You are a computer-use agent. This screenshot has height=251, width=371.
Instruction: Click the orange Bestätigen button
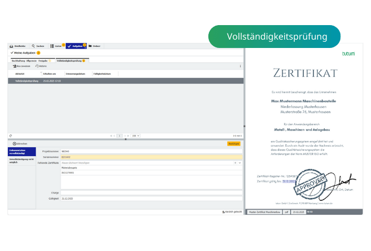tap(234, 144)
